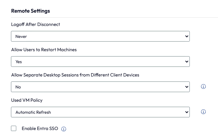Image resolution: width=218 pixels, height=138 pixels.
Task: Open the info icon beside Enable Entra SSO
Action: (x=64, y=129)
